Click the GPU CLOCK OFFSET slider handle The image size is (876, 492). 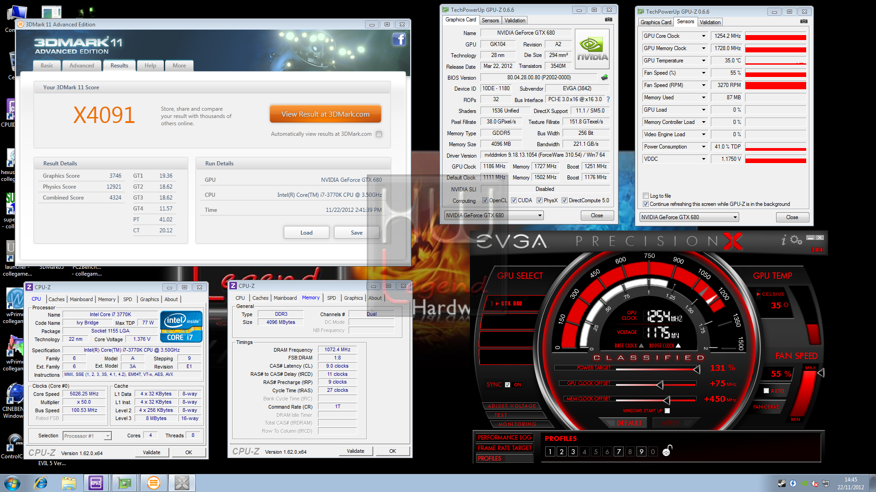click(x=660, y=385)
